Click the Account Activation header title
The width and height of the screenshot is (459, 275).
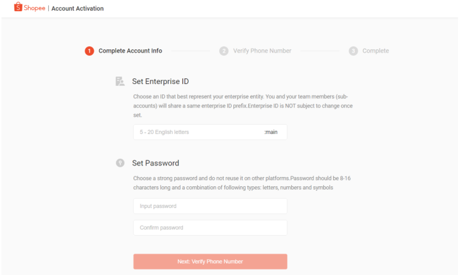pyautogui.click(x=78, y=8)
